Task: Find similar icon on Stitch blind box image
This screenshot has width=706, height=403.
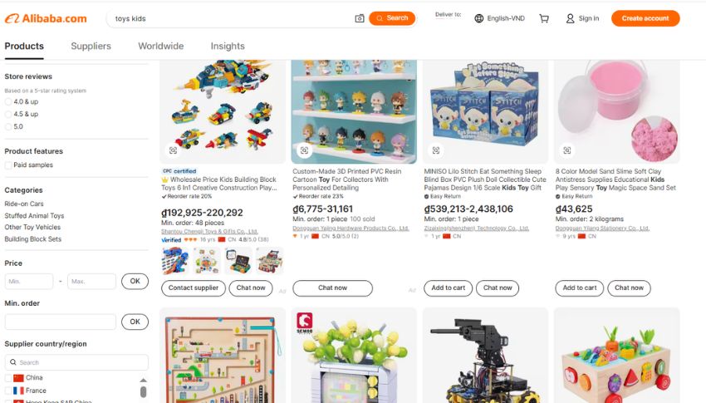Action: (x=436, y=150)
